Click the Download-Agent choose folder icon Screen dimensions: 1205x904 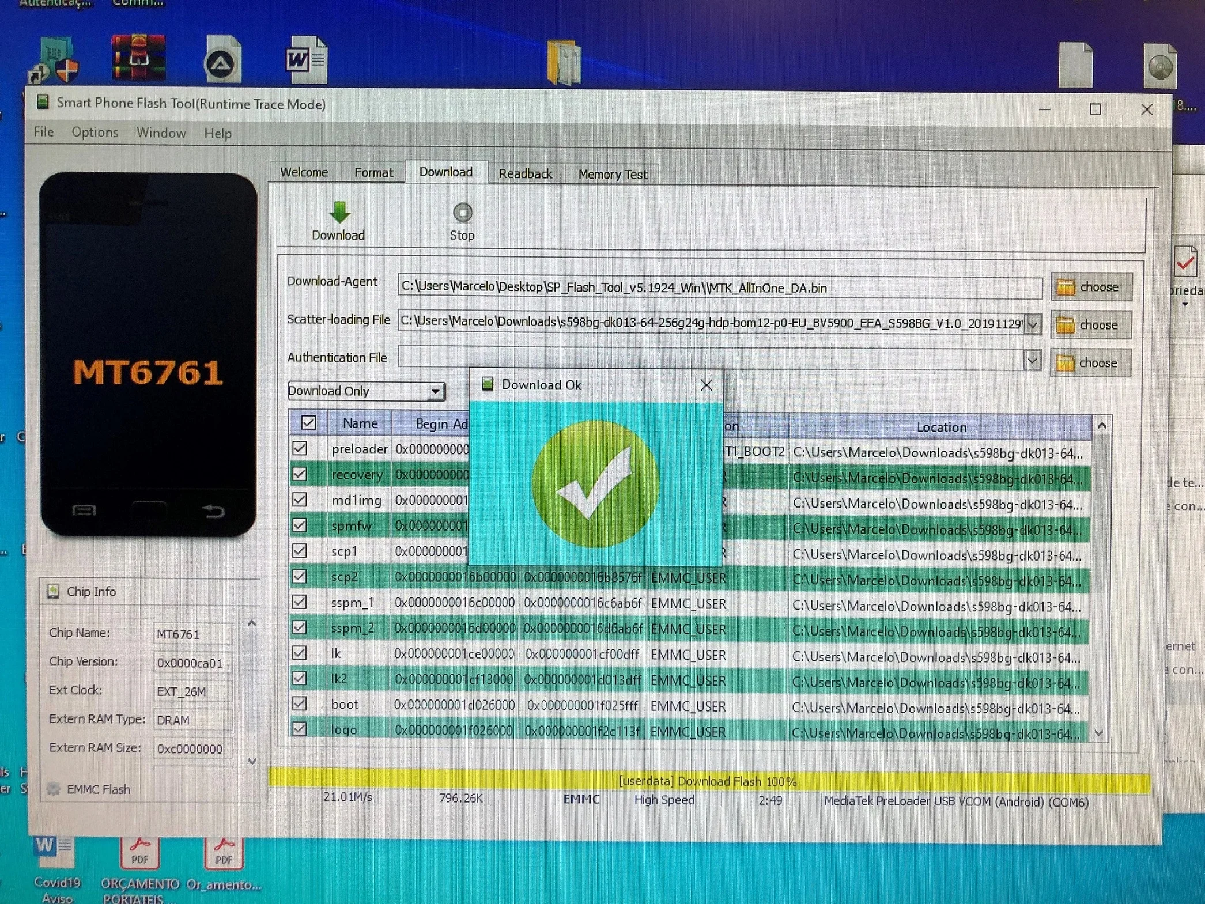(1066, 287)
